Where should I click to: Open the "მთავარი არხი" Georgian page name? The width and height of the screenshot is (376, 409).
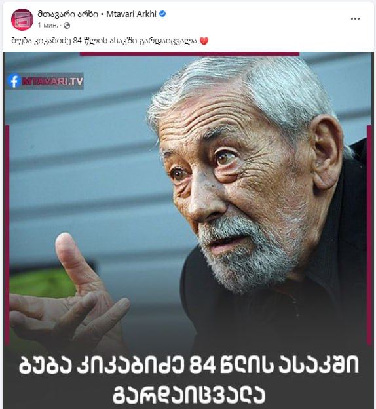tap(68, 14)
